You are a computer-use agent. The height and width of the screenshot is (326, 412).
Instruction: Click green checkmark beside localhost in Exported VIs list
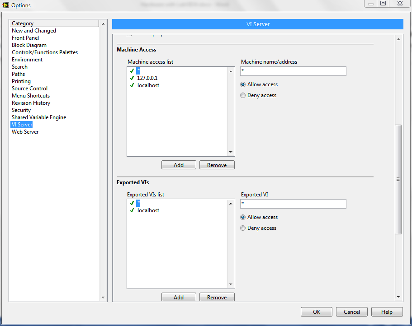(x=132, y=210)
